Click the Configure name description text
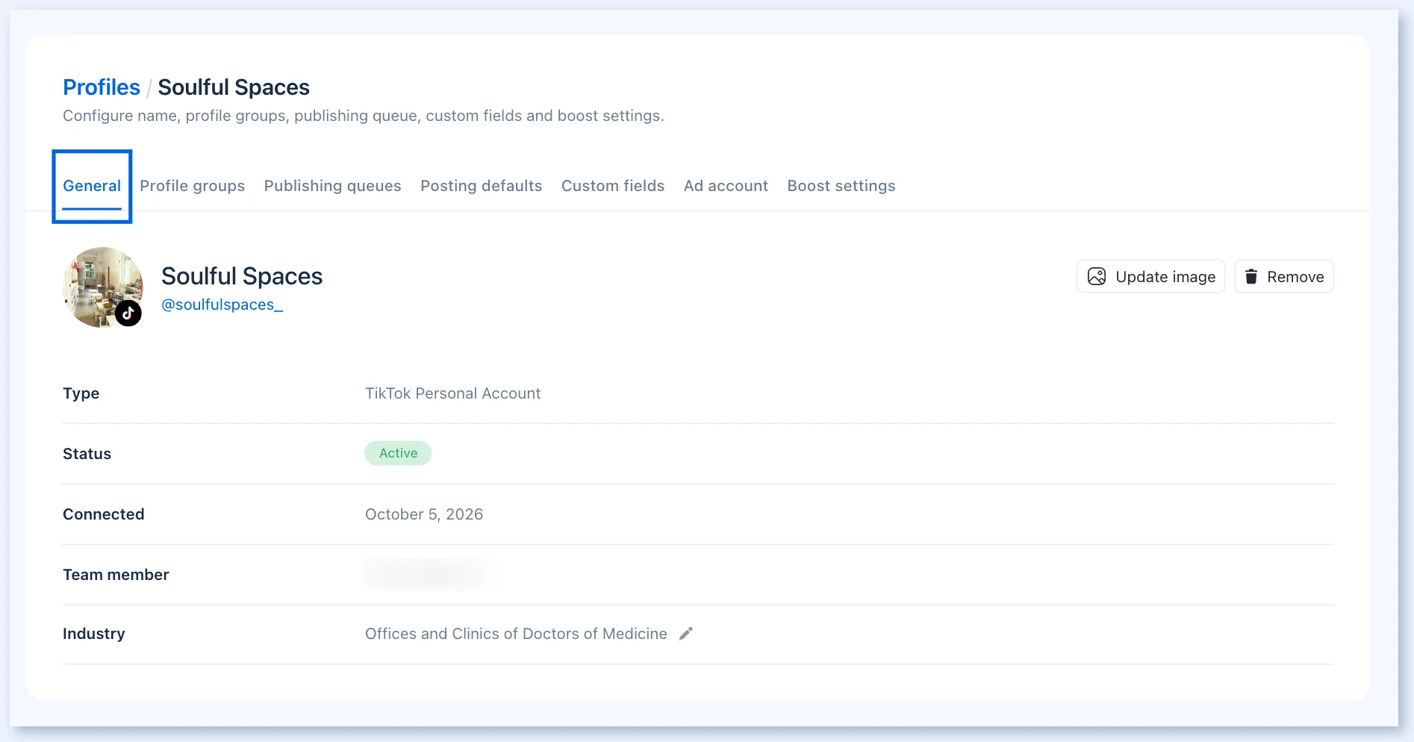The width and height of the screenshot is (1414, 742). coord(364,116)
